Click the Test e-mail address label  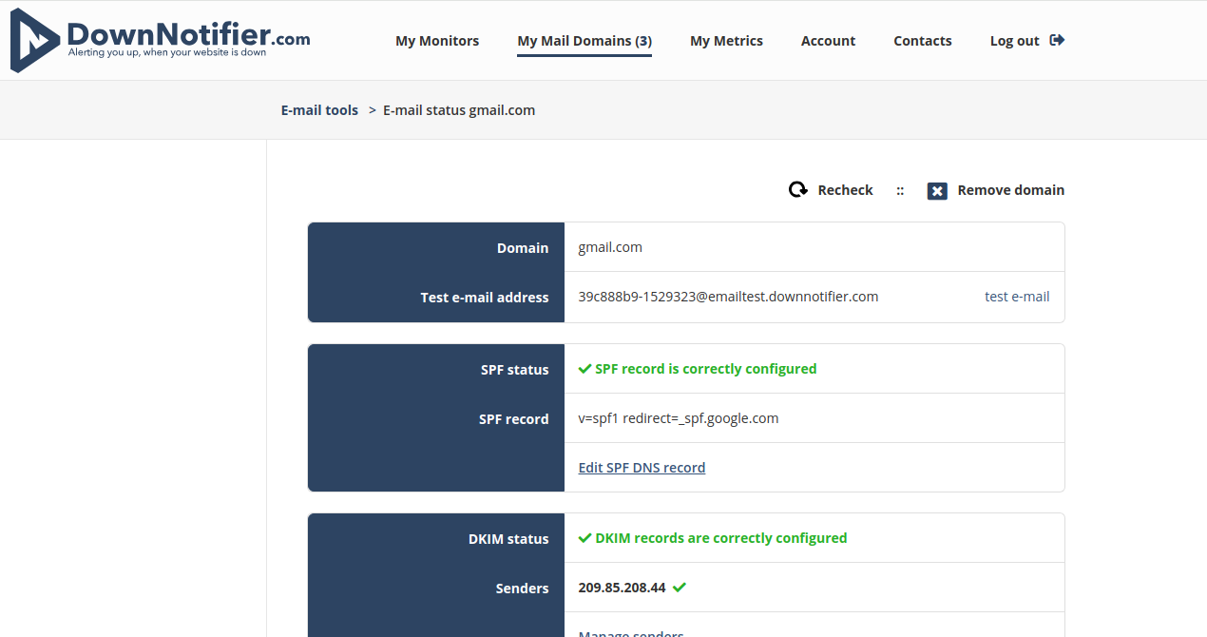(x=485, y=298)
